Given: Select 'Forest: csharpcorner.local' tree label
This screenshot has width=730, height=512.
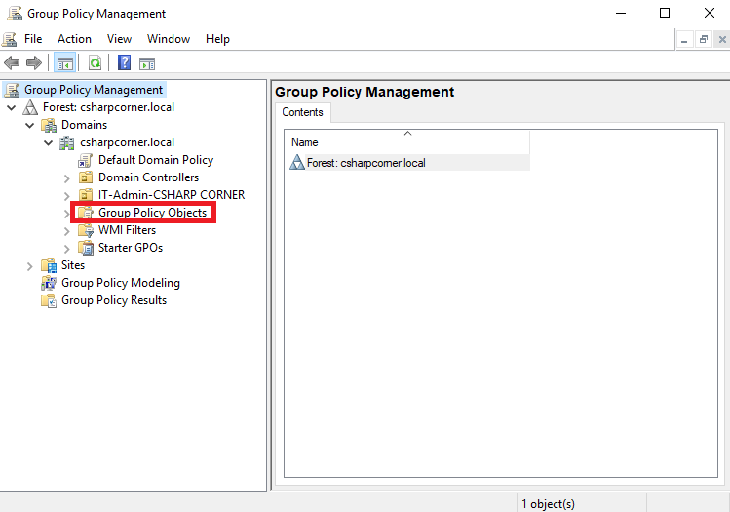Looking at the screenshot, I should 108,107.
